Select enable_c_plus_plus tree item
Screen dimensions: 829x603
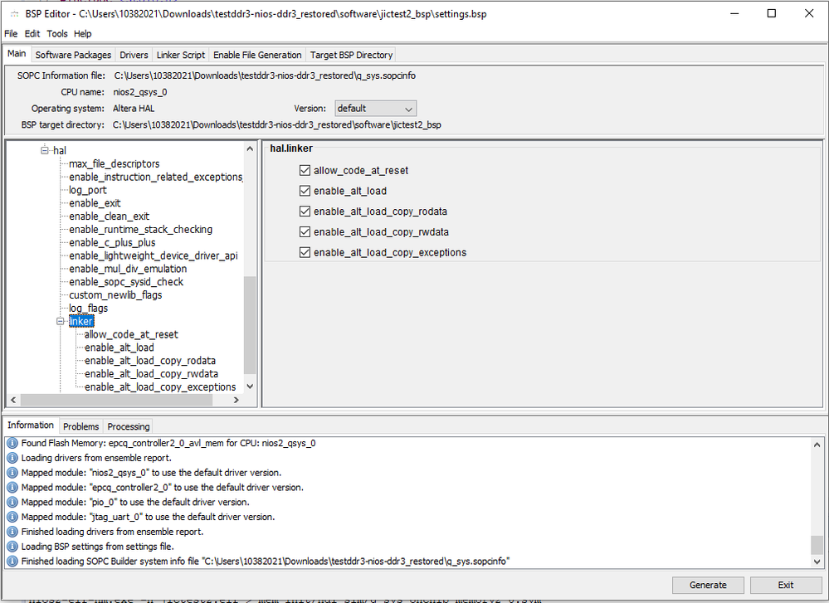point(112,242)
